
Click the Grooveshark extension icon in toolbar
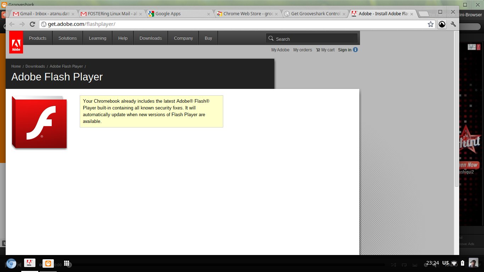tap(442, 24)
